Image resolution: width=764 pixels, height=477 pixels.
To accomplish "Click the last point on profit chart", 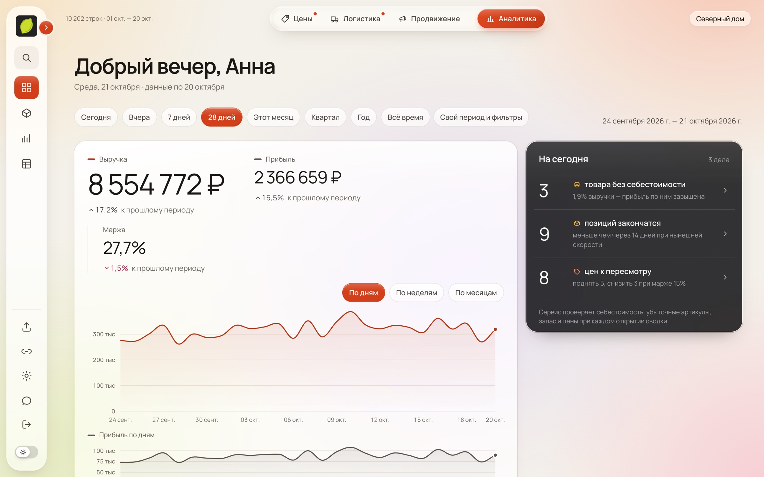I will pyautogui.click(x=495, y=455).
